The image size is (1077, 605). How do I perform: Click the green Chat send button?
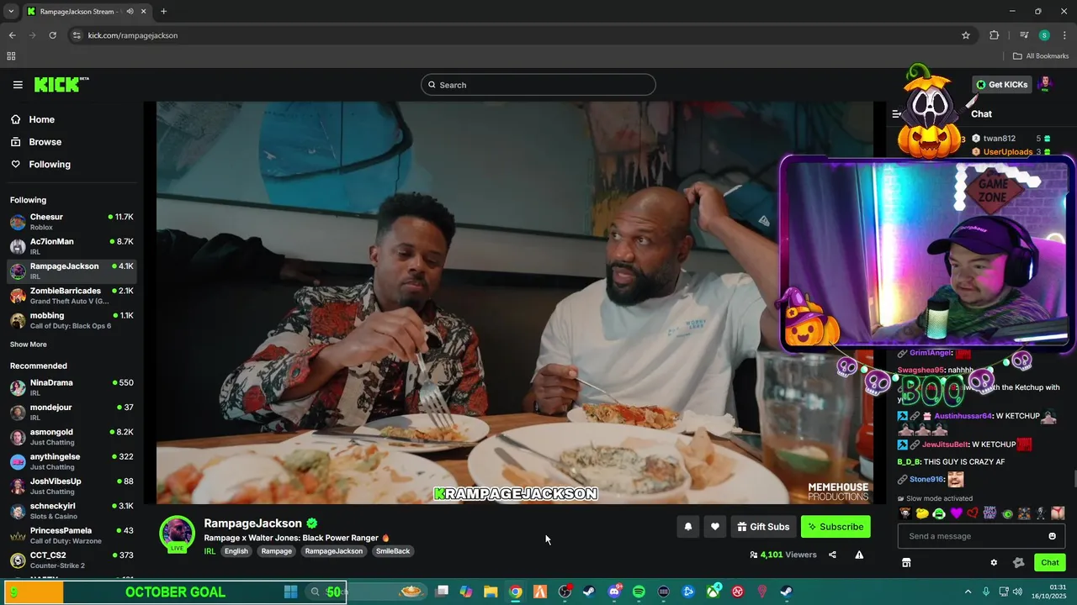click(1050, 563)
